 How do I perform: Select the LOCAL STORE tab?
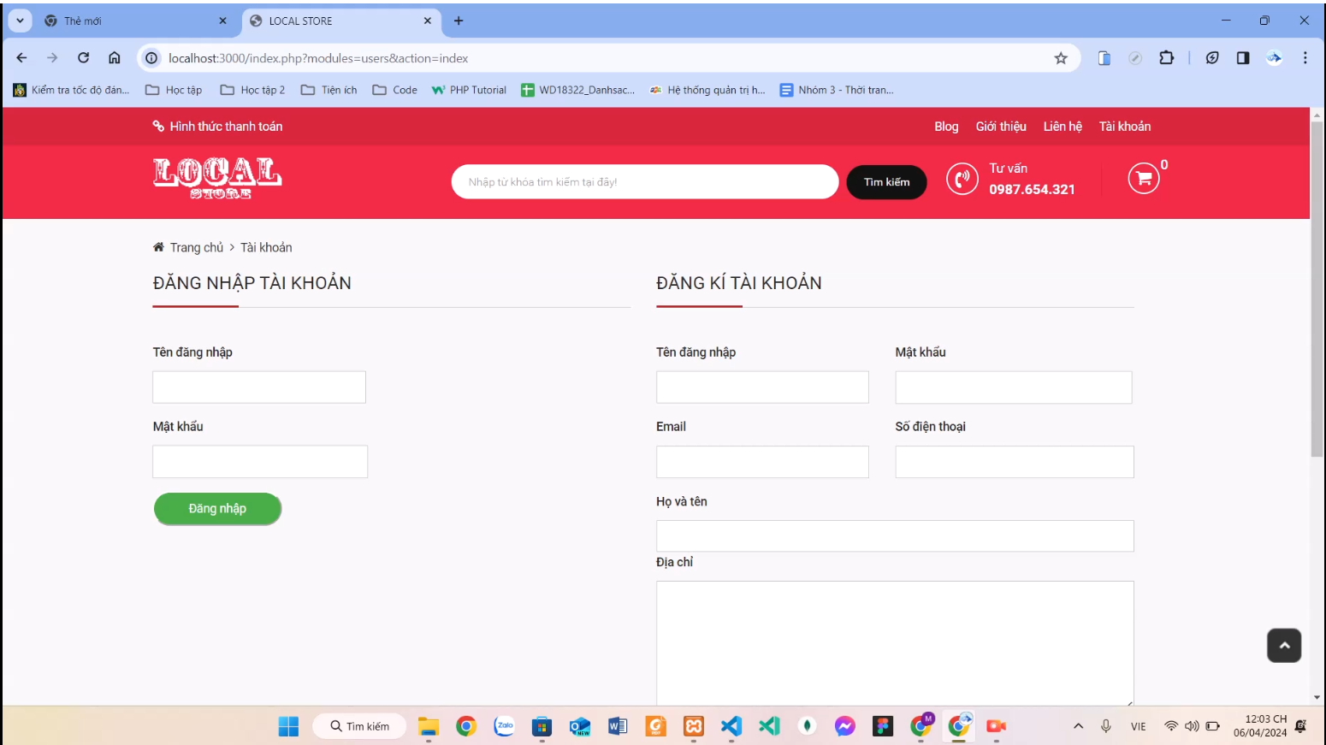coord(342,21)
